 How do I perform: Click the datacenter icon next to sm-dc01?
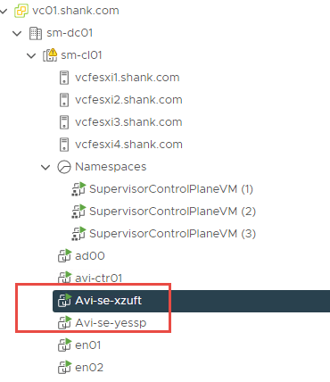pos(36,33)
